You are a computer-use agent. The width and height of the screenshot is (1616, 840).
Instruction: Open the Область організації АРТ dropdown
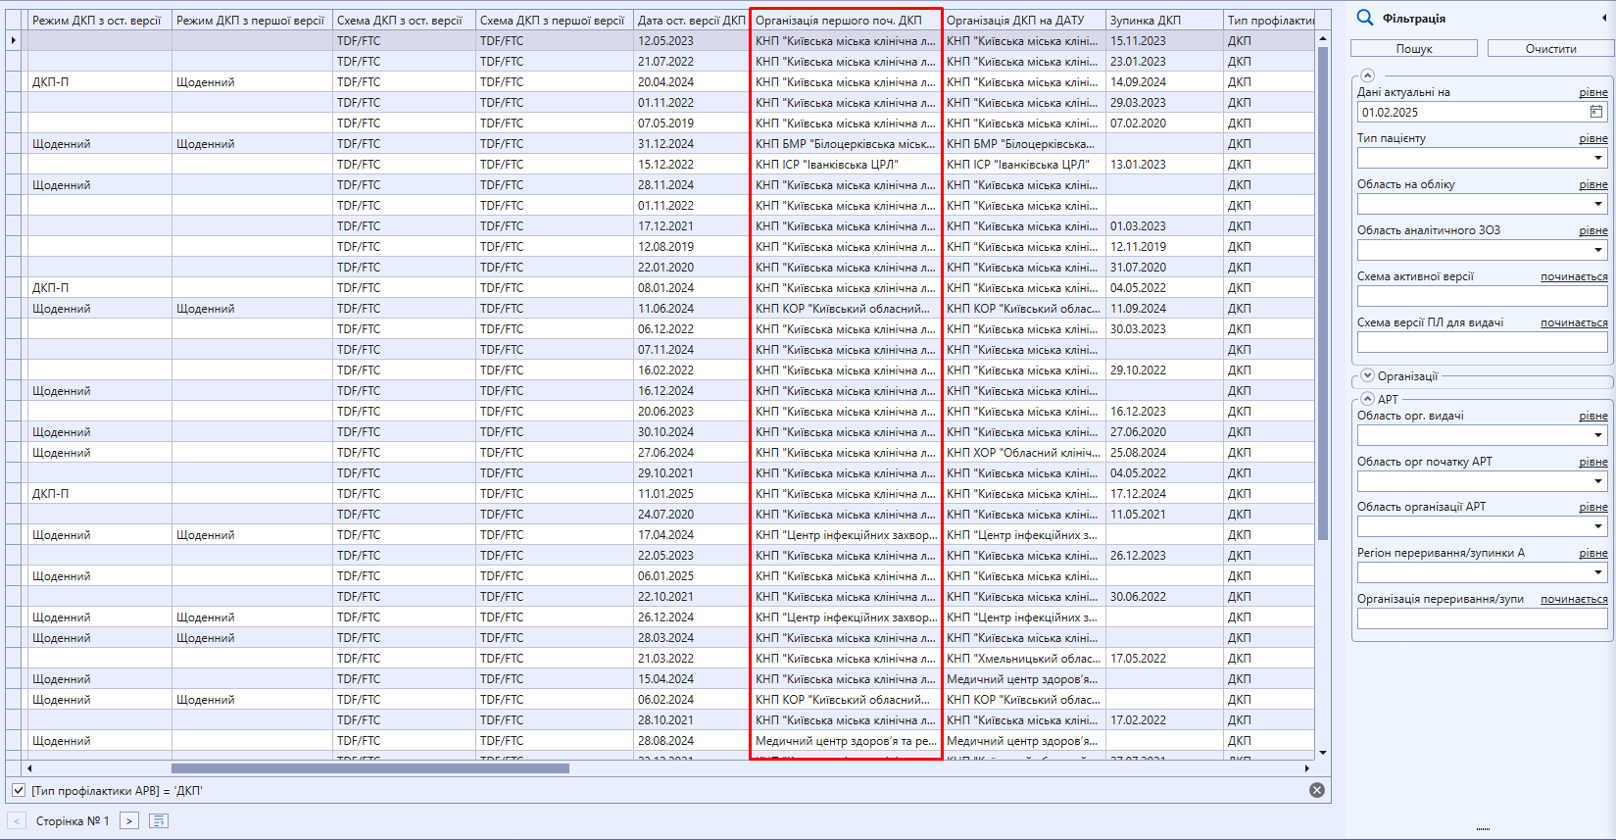tap(1598, 526)
